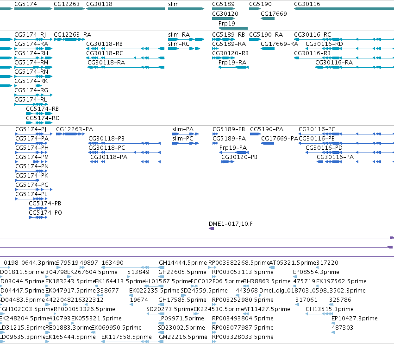The width and height of the screenshot is (394, 344).
Task: Click protein CG30120-PB label
Action: pos(239,157)
